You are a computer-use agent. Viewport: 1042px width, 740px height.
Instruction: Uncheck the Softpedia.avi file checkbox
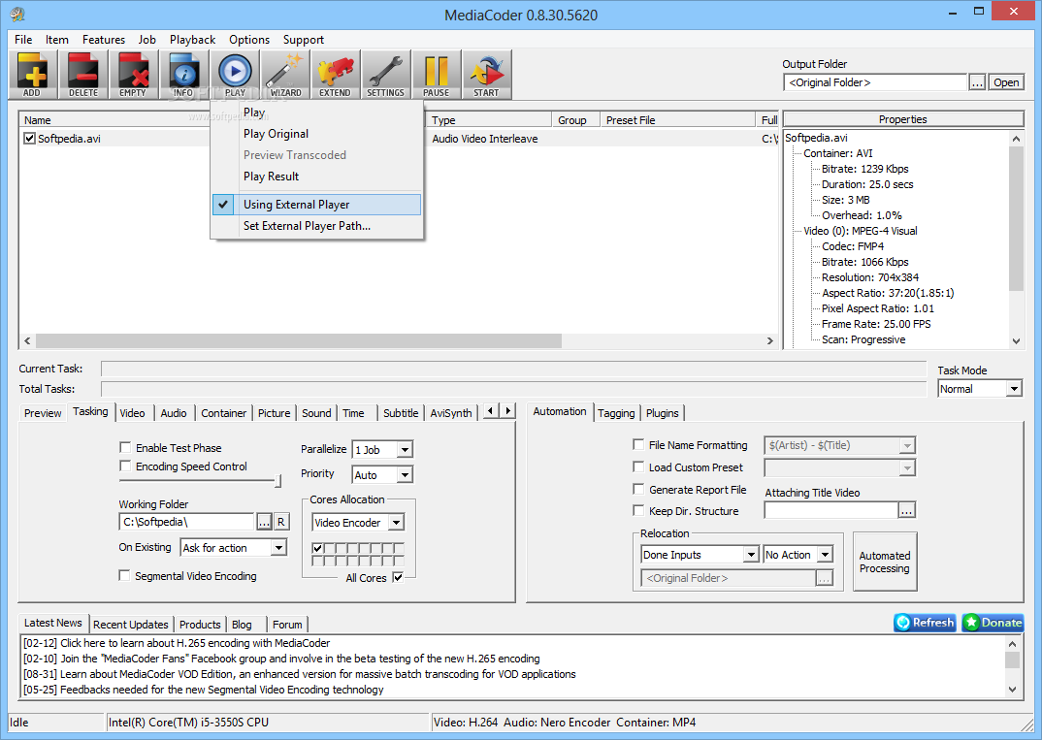point(29,138)
